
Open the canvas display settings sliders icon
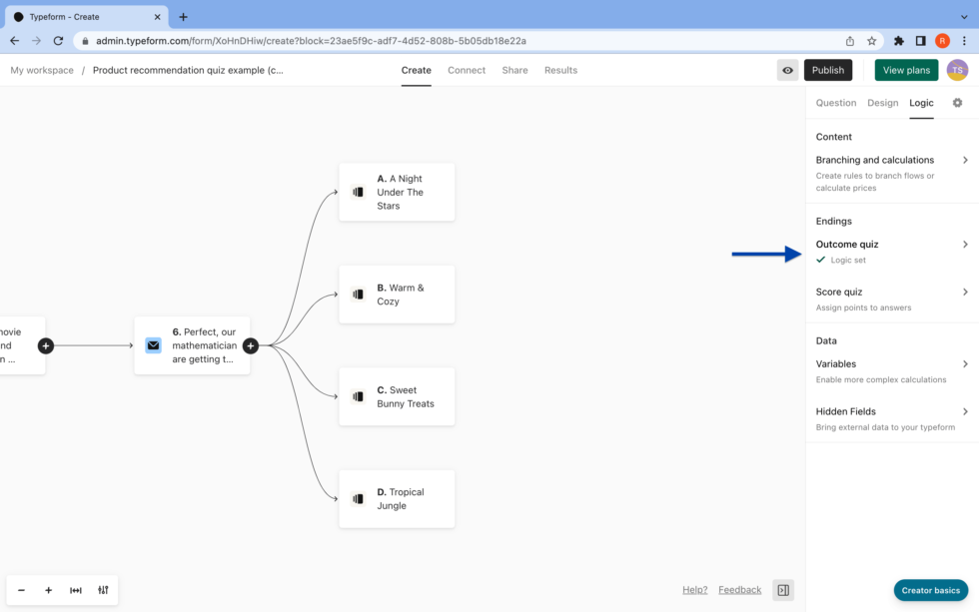(x=103, y=590)
